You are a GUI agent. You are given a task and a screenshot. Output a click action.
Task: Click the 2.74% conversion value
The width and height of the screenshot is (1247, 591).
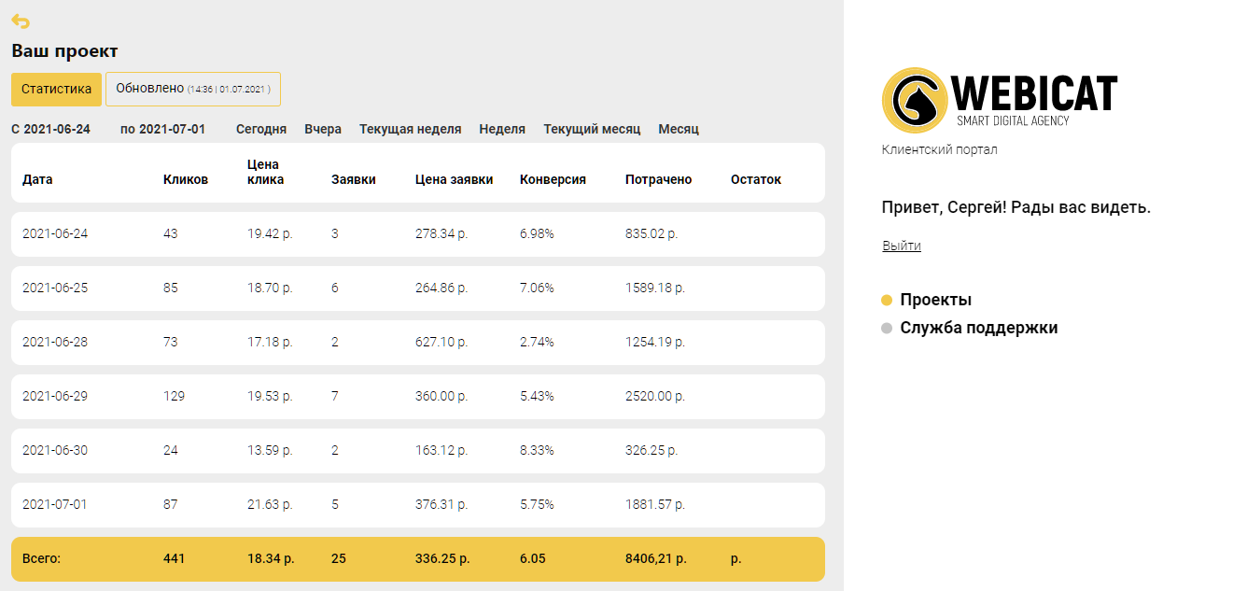coord(537,342)
